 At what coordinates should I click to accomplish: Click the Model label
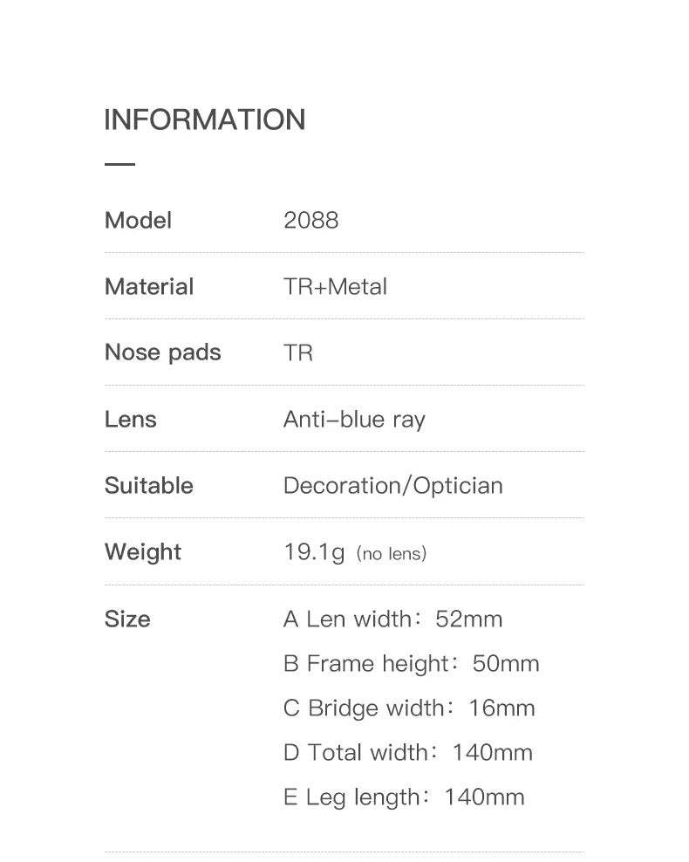click(x=138, y=220)
